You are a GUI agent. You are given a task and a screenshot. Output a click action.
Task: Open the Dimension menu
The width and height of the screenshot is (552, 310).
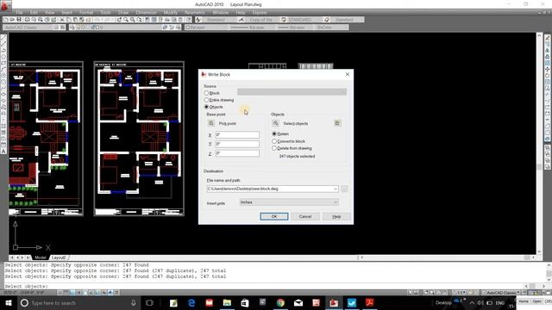(x=146, y=12)
